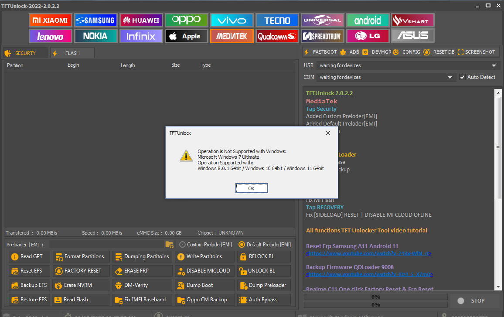Open the FASTBOOT toolbar item
This screenshot has height=317, width=504.
[x=320, y=52]
